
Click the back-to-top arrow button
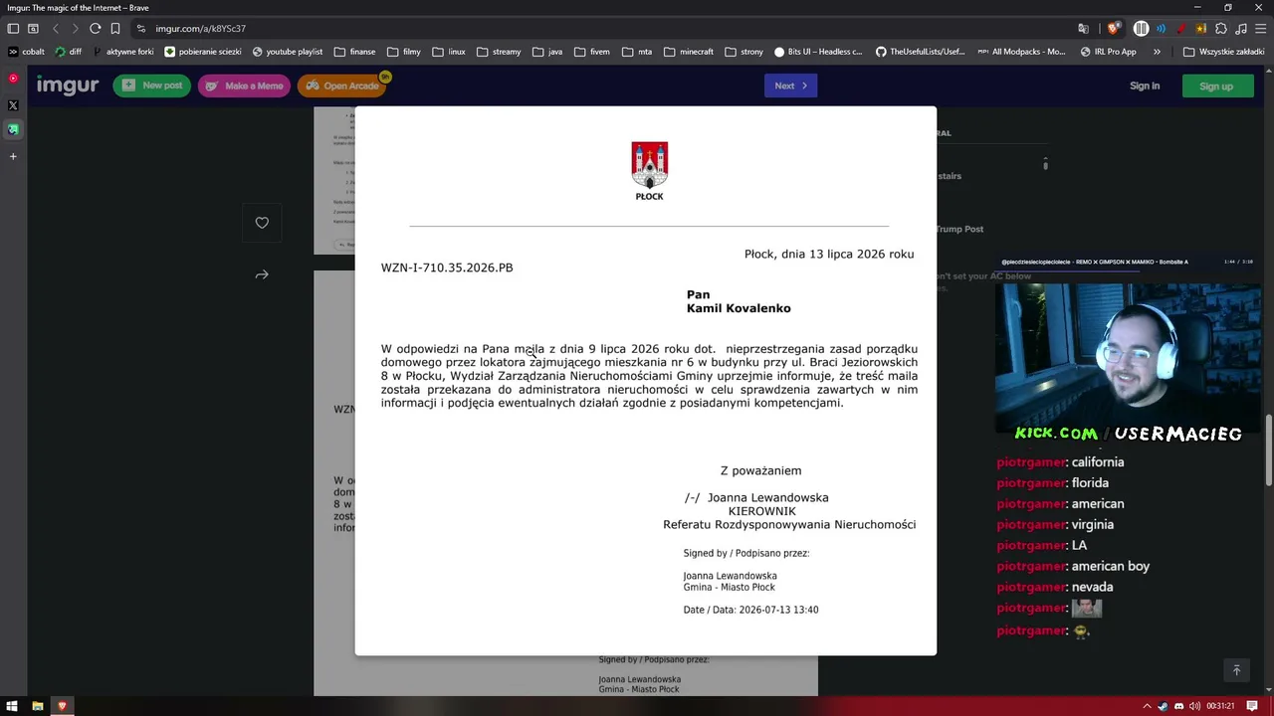[x=1236, y=670]
